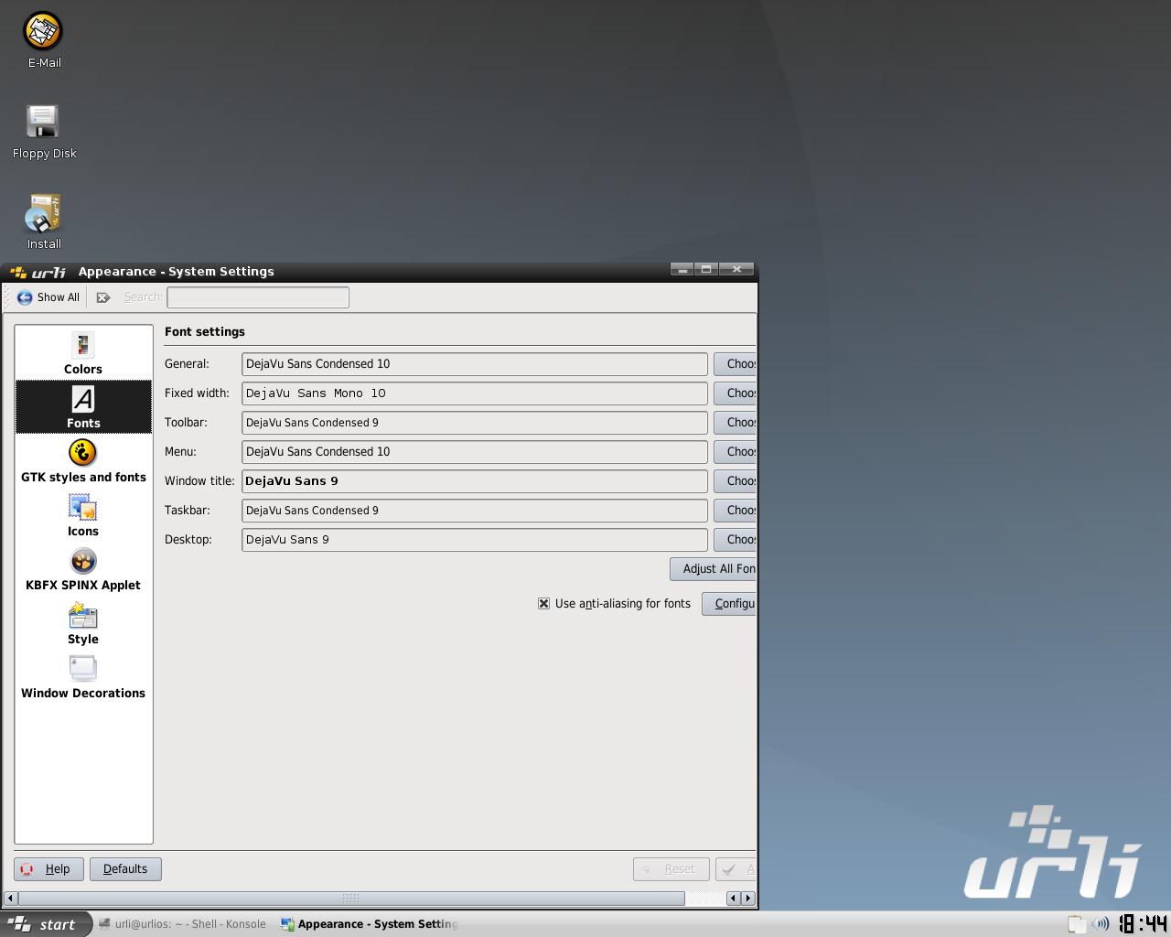Choose the Desktop font
This screenshot has height=937, width=1171.
pos(736,540)
